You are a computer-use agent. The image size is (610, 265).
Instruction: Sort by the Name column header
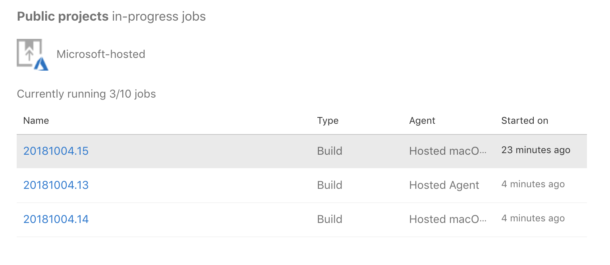pos(36,121)
